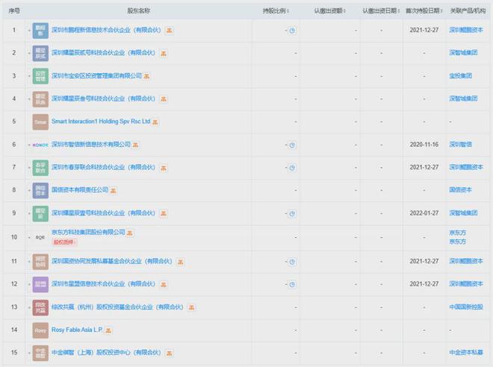Click the HONOR logo in row 6
This screenshot has width=493, height=367.
point(40,145)
